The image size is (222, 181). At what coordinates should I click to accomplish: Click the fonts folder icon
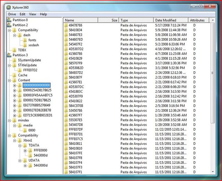coord(25,40)
